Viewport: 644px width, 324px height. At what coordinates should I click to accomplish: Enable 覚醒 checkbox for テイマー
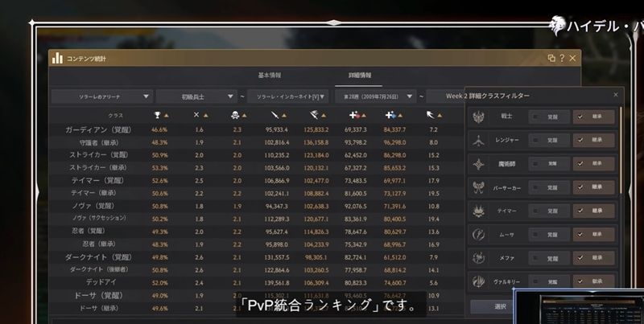535,211
